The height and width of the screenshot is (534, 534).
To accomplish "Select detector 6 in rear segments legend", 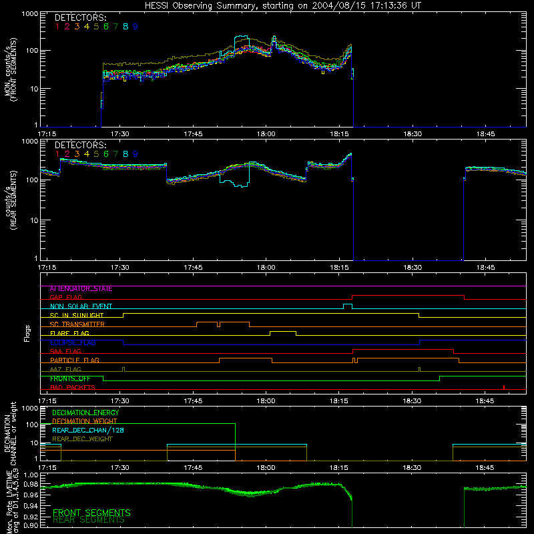I will (106, 154).
